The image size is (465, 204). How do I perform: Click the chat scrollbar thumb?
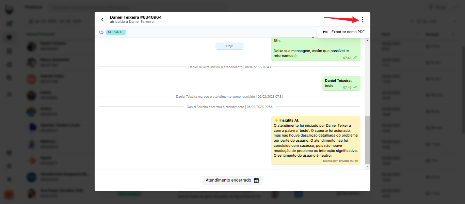[x=367, y=140]
